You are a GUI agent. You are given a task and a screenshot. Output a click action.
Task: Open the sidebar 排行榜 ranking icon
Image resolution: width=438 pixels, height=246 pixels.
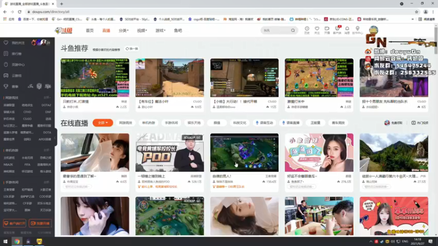pyautogui.click(x=5, y=54)
